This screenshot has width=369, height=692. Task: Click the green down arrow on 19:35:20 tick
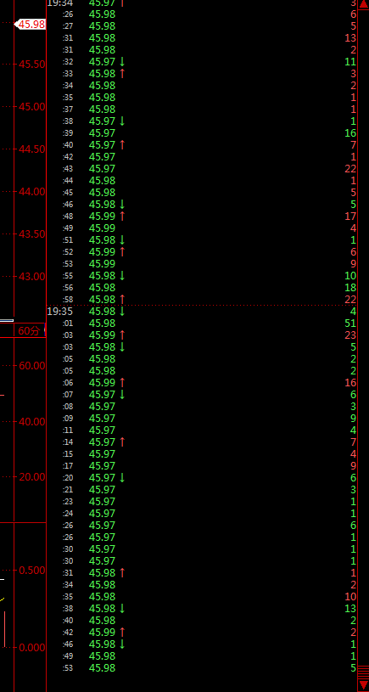tap(122, 478)
